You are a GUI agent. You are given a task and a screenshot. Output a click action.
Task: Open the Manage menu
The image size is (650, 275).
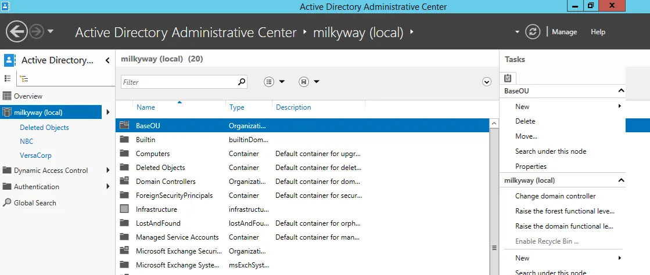[x=564, y=32]
